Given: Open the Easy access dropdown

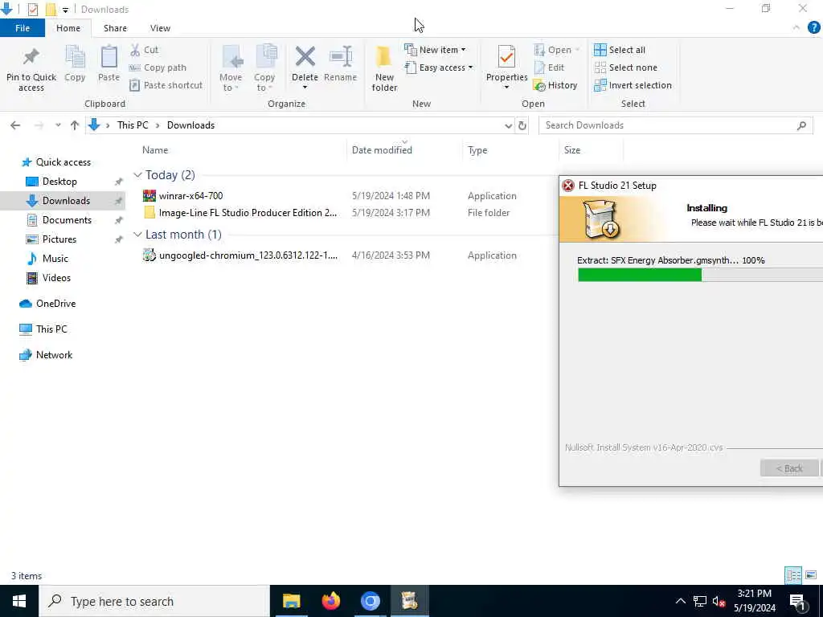Looking at the screenshot, I should pos(439,67).
